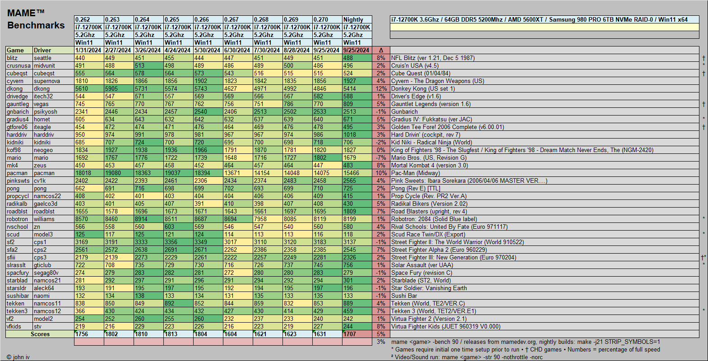Image resolution: width=708 pixels, height=361 pixels.
Task: Click the 12% delta cell for dkong
Action: tap(381, 89)
